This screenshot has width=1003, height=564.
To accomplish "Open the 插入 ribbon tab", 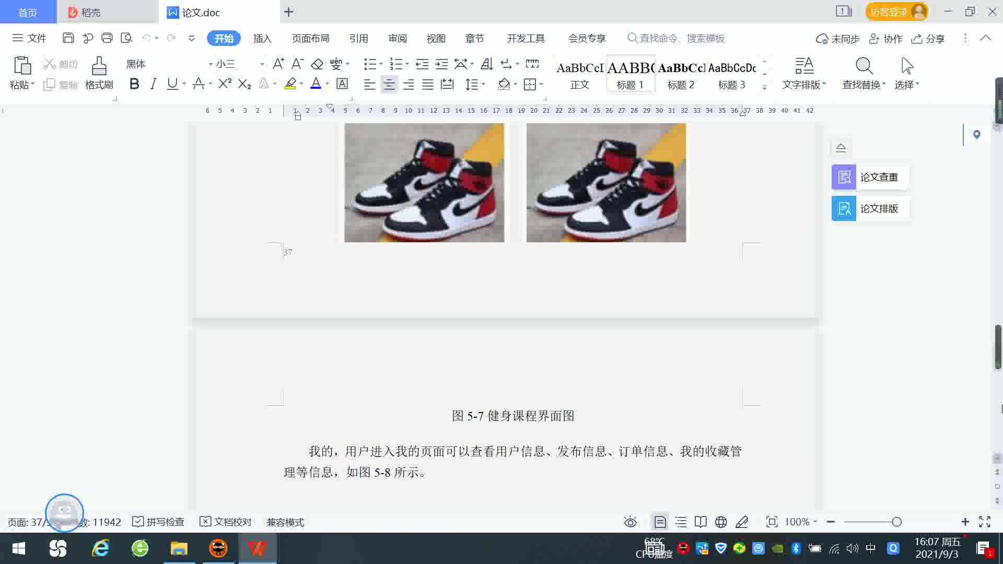I will click(x=262, y=38).
